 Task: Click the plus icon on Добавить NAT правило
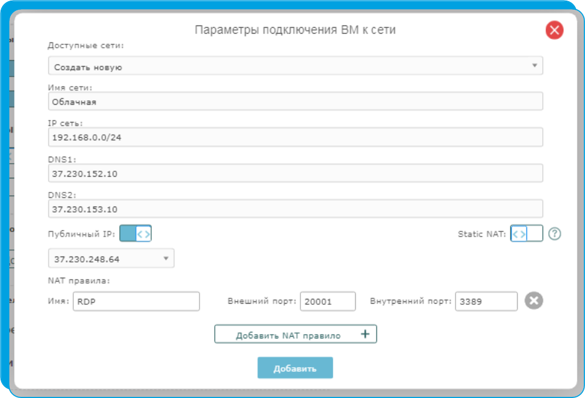tap(365, 335)
